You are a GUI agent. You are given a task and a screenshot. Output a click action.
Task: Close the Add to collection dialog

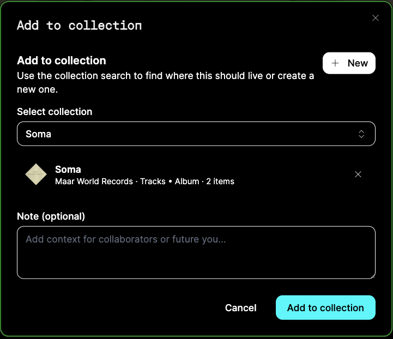(x=375, y=18)
